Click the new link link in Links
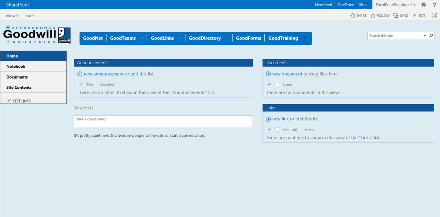Image resolution: width=440 pixels, height=217 pixels. point(280,119)
